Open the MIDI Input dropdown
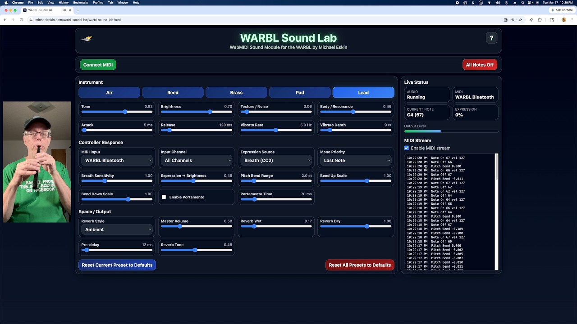 point(117,160)
